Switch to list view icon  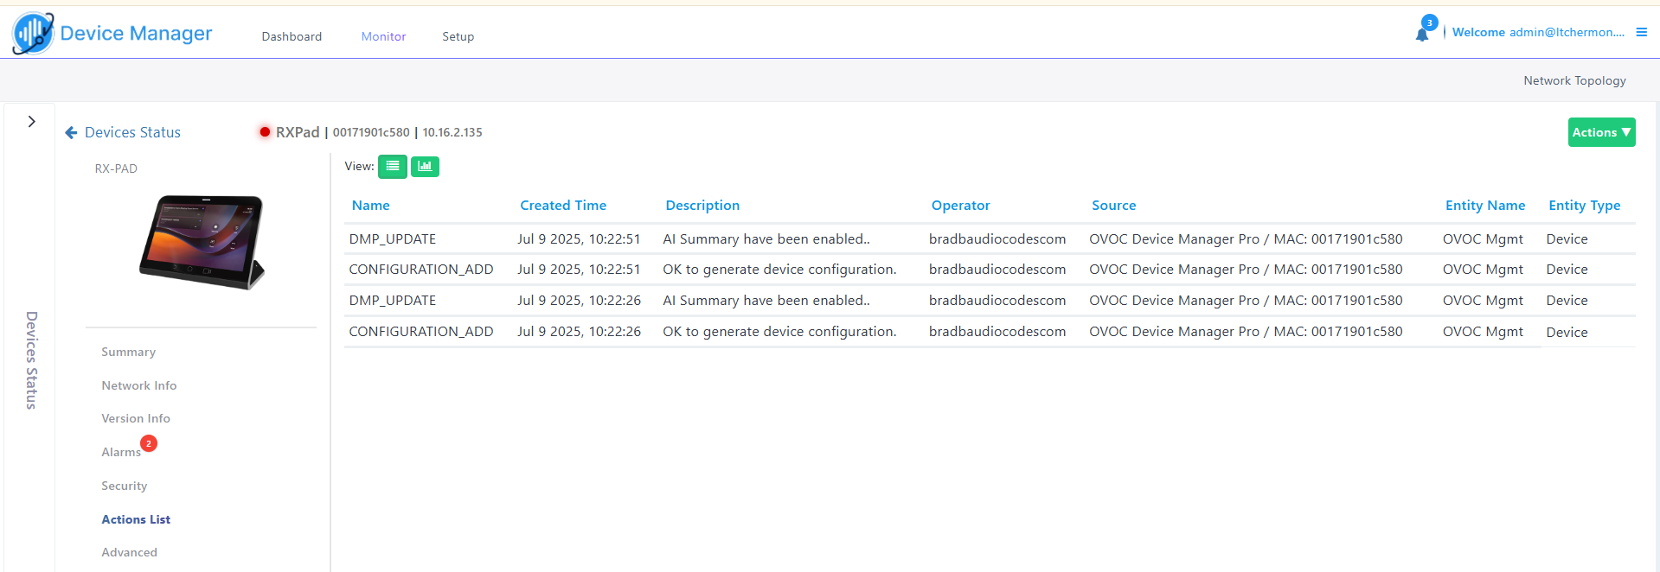coord(393,167)
